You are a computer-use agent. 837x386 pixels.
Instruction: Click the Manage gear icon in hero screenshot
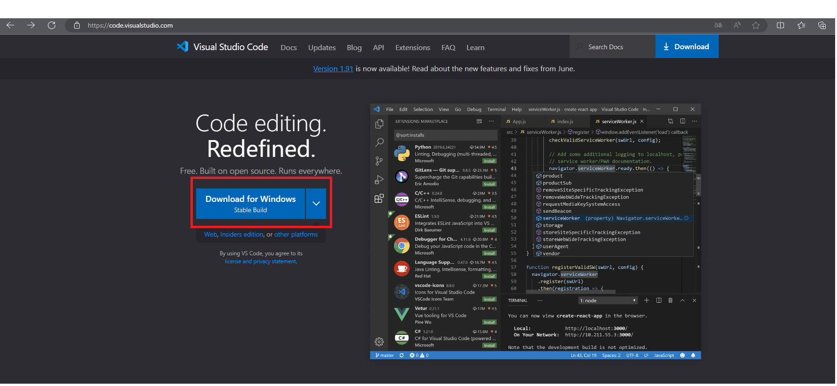click(379, 342)
